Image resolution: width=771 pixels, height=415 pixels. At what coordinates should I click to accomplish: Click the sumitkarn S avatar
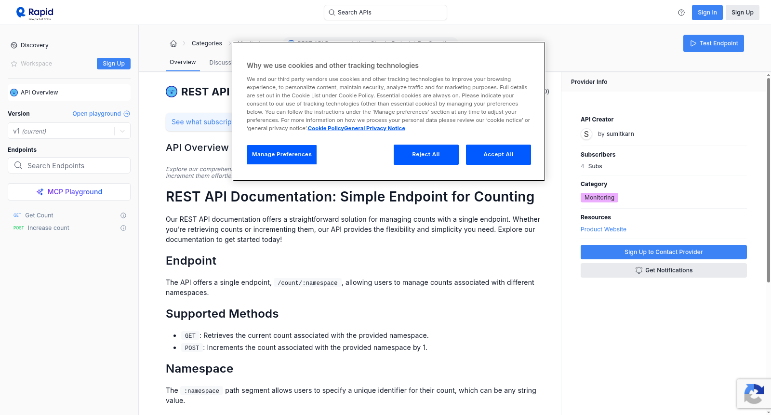586,134
